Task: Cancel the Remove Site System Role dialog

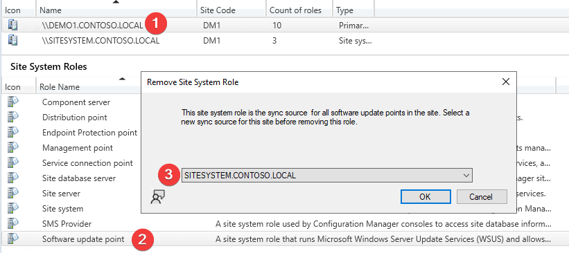Action: coord(482,197)
